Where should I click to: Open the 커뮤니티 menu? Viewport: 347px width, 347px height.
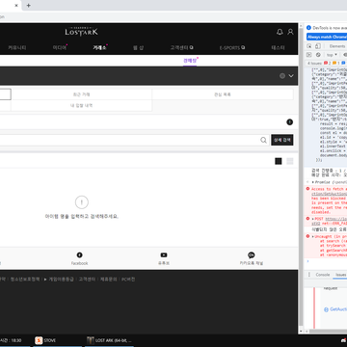[x=17, y=47]
